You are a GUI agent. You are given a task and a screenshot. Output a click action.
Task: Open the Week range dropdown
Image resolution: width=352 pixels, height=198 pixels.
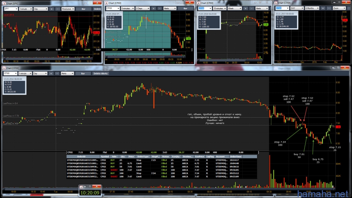pos(235,8)
